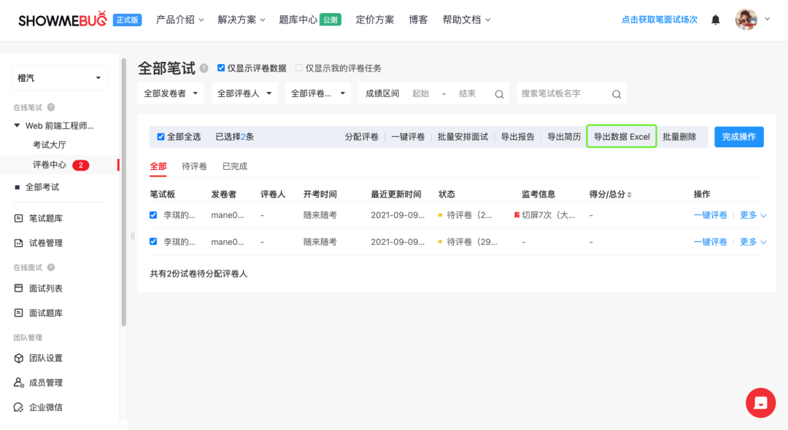Click the 起始 score input field

coord(421,93)
